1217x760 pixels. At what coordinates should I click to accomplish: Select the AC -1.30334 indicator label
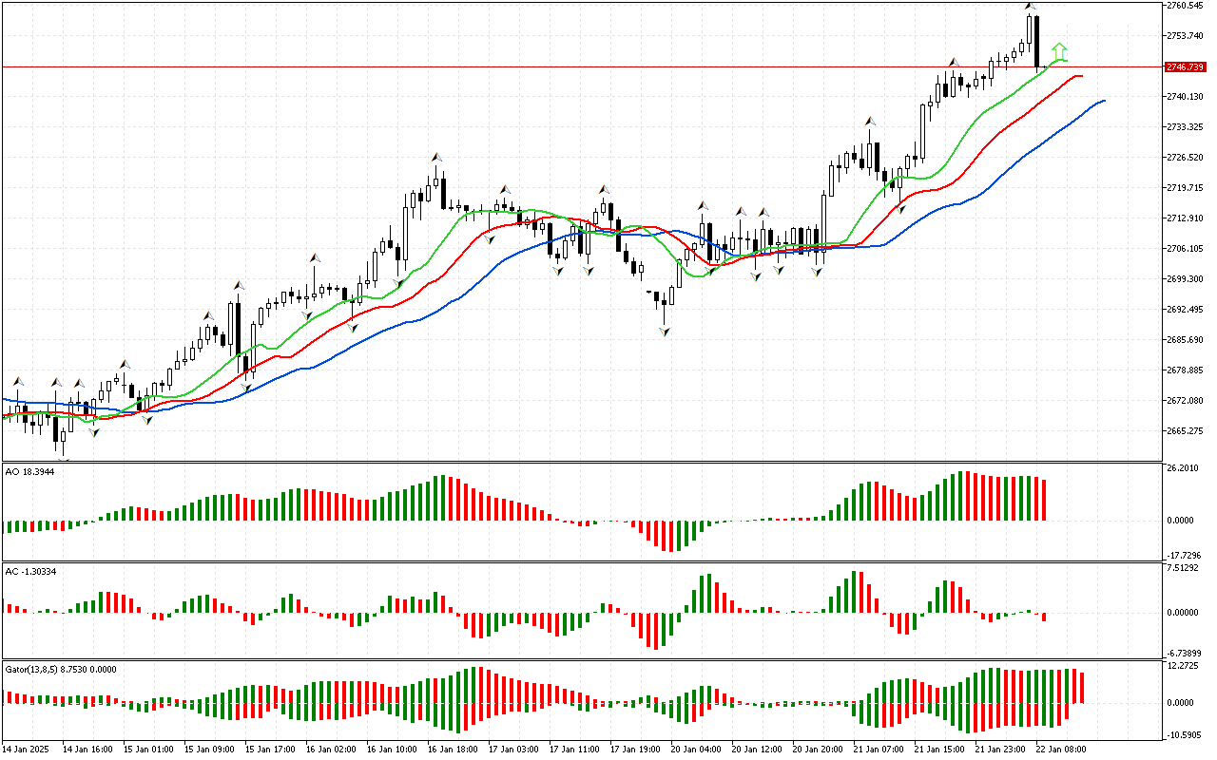click(x=31, y=571)
